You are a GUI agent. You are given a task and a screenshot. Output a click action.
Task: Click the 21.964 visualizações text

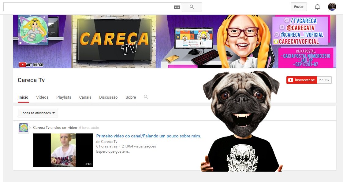[x=139, y=146]
